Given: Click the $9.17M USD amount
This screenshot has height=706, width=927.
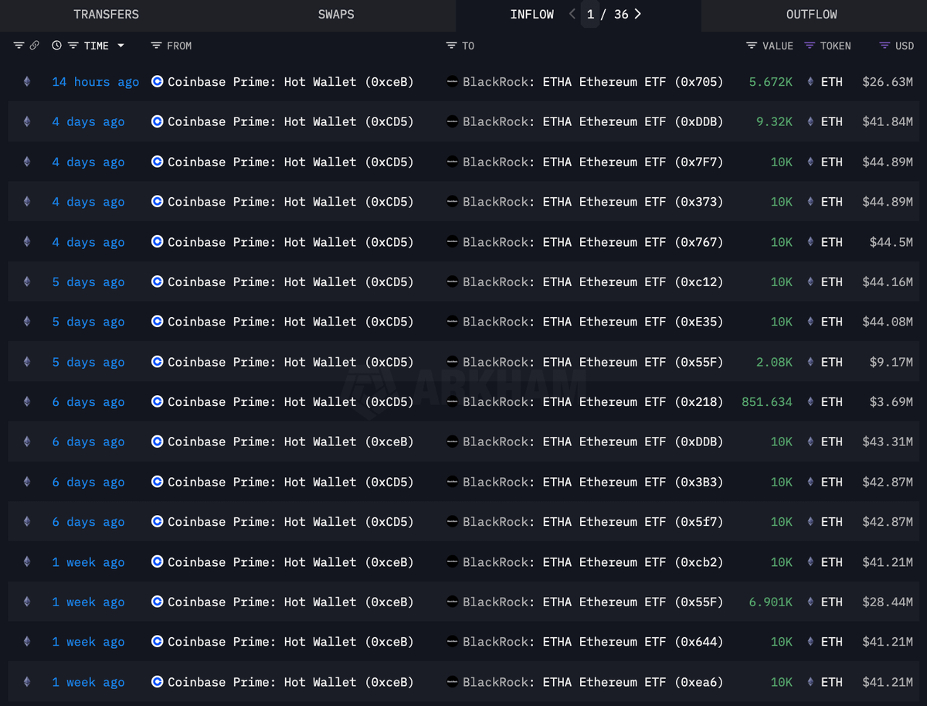Looking at the screenshot, I should (x=891, y=362).
